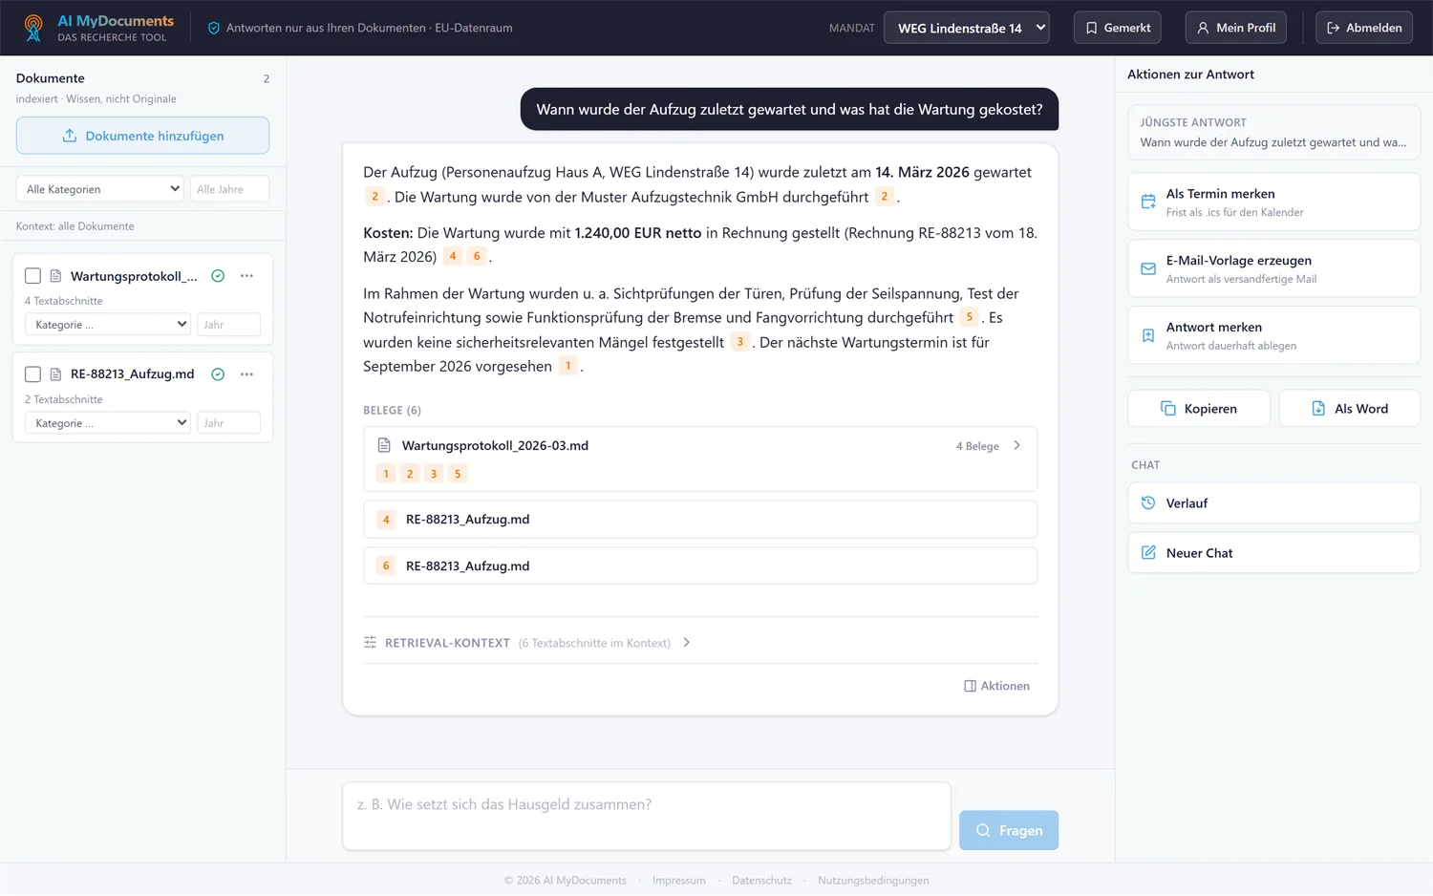1433x896 pixels.
Task: Click citation badge 1 after September 2026
Action: (567, 366)
